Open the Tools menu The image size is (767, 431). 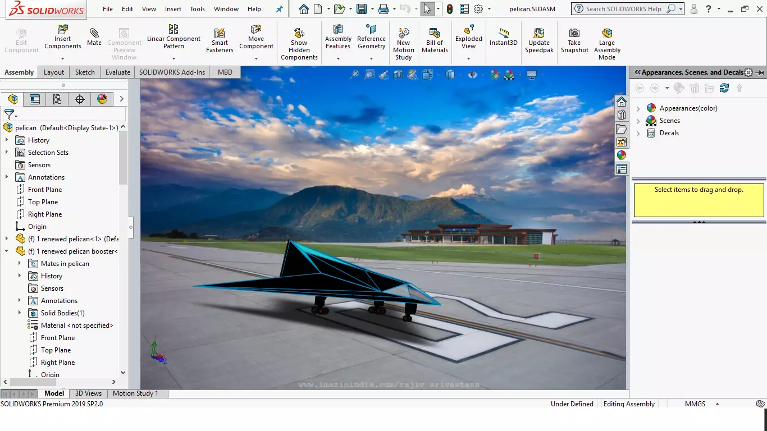pos(198,9)
